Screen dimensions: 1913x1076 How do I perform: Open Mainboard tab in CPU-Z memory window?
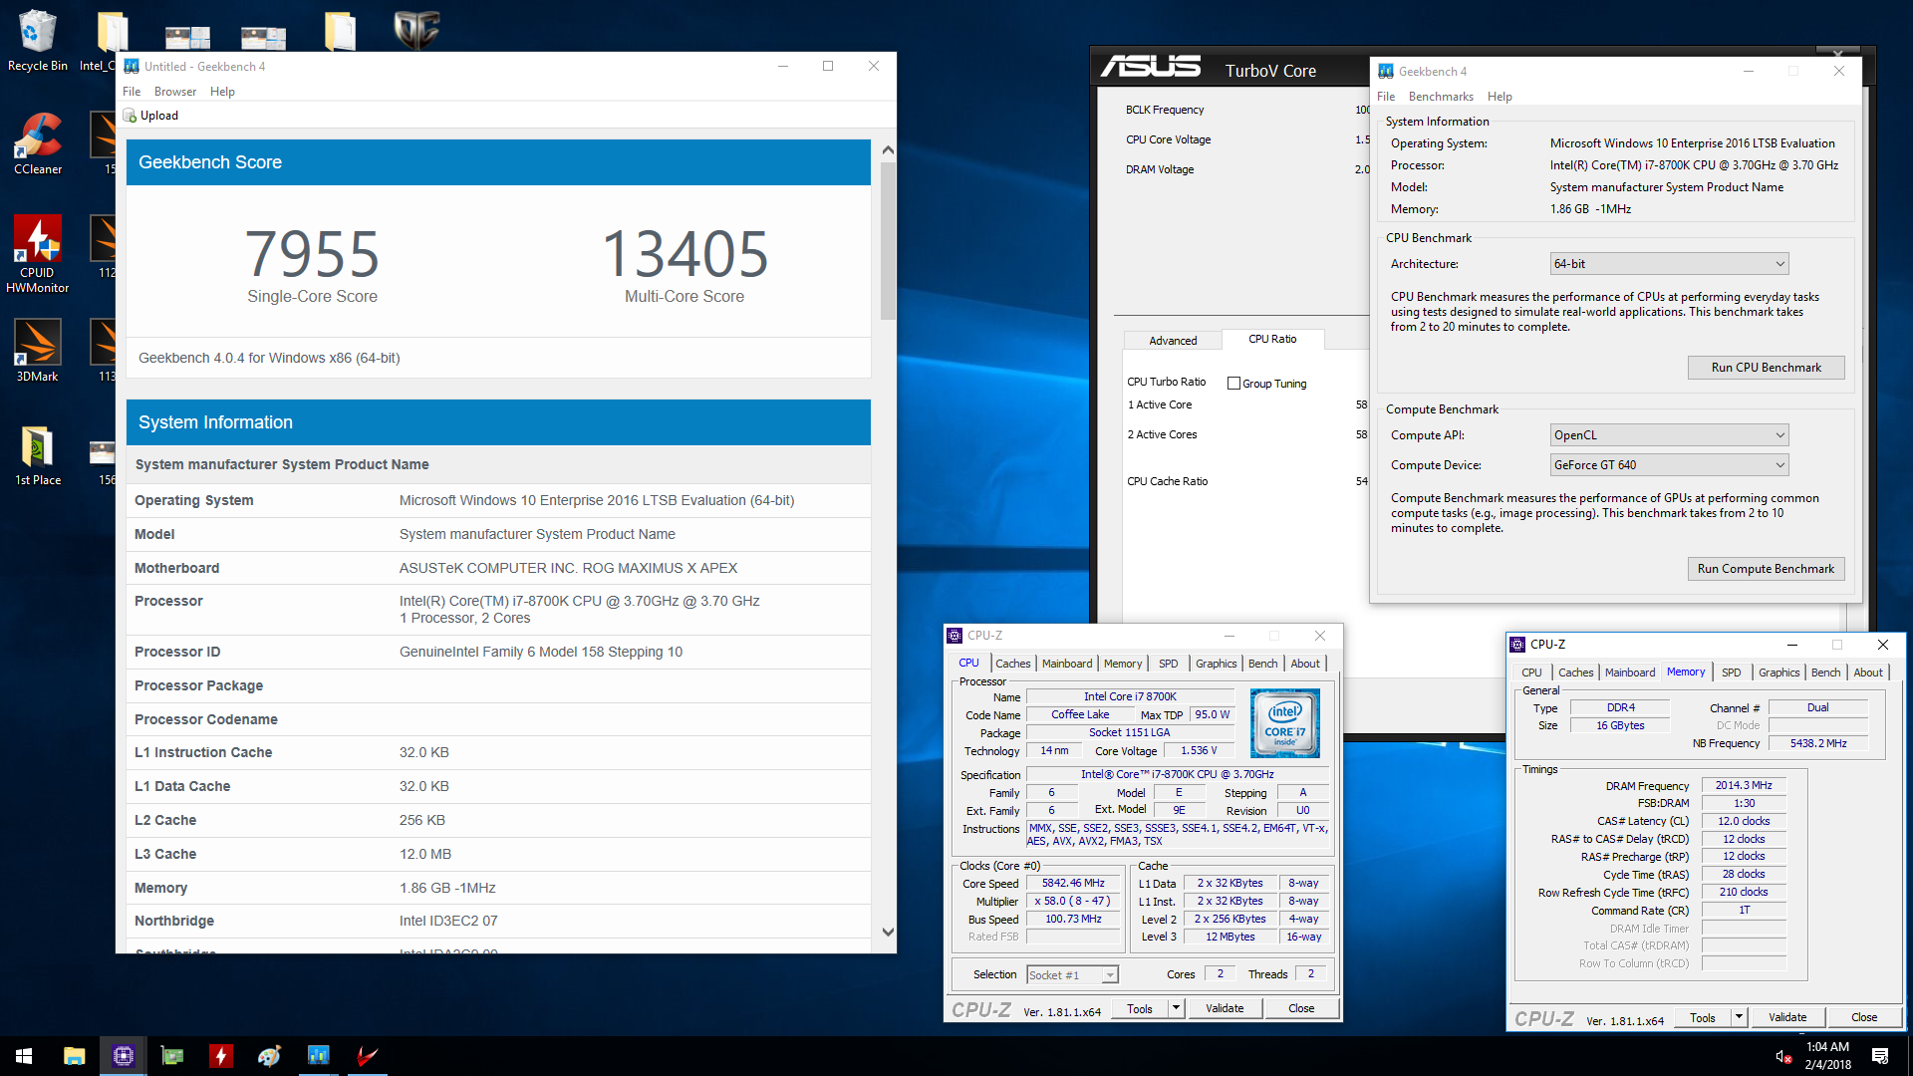[1630, 672]
